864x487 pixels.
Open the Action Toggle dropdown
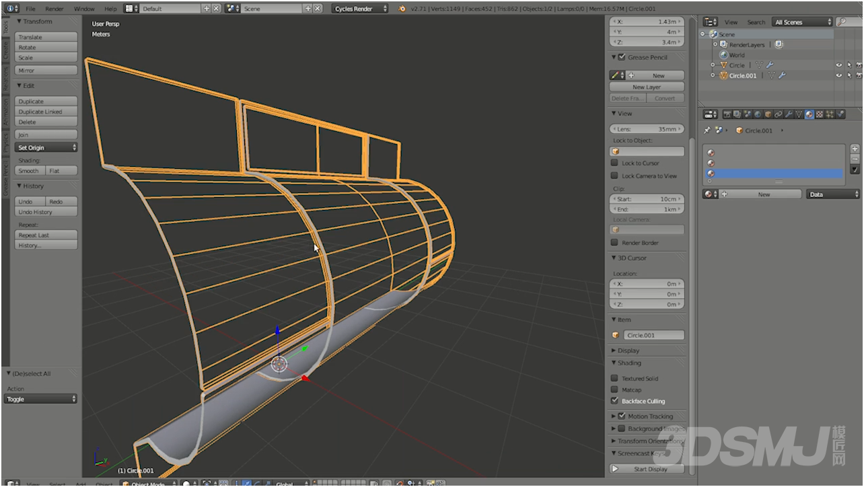41,399
